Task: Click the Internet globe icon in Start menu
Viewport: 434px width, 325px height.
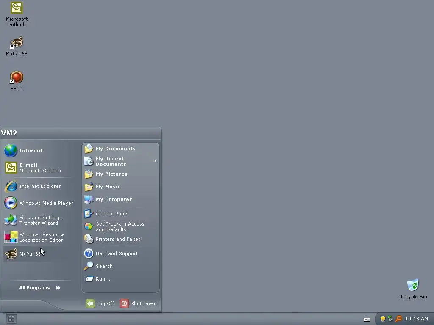Action: coord(11,151)
